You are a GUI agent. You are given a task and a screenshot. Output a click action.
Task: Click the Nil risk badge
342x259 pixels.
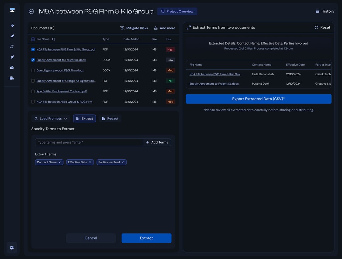pyautogui.click(x=170, y=81)
